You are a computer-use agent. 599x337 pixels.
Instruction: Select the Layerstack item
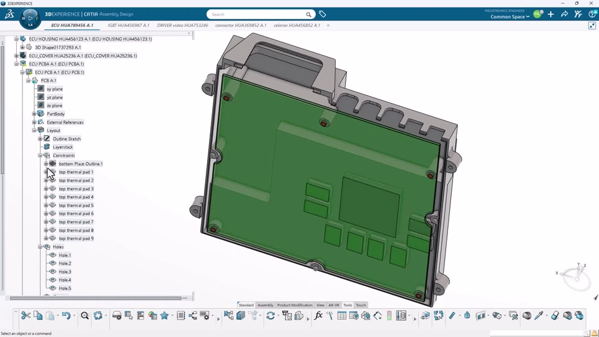(62, 147)
